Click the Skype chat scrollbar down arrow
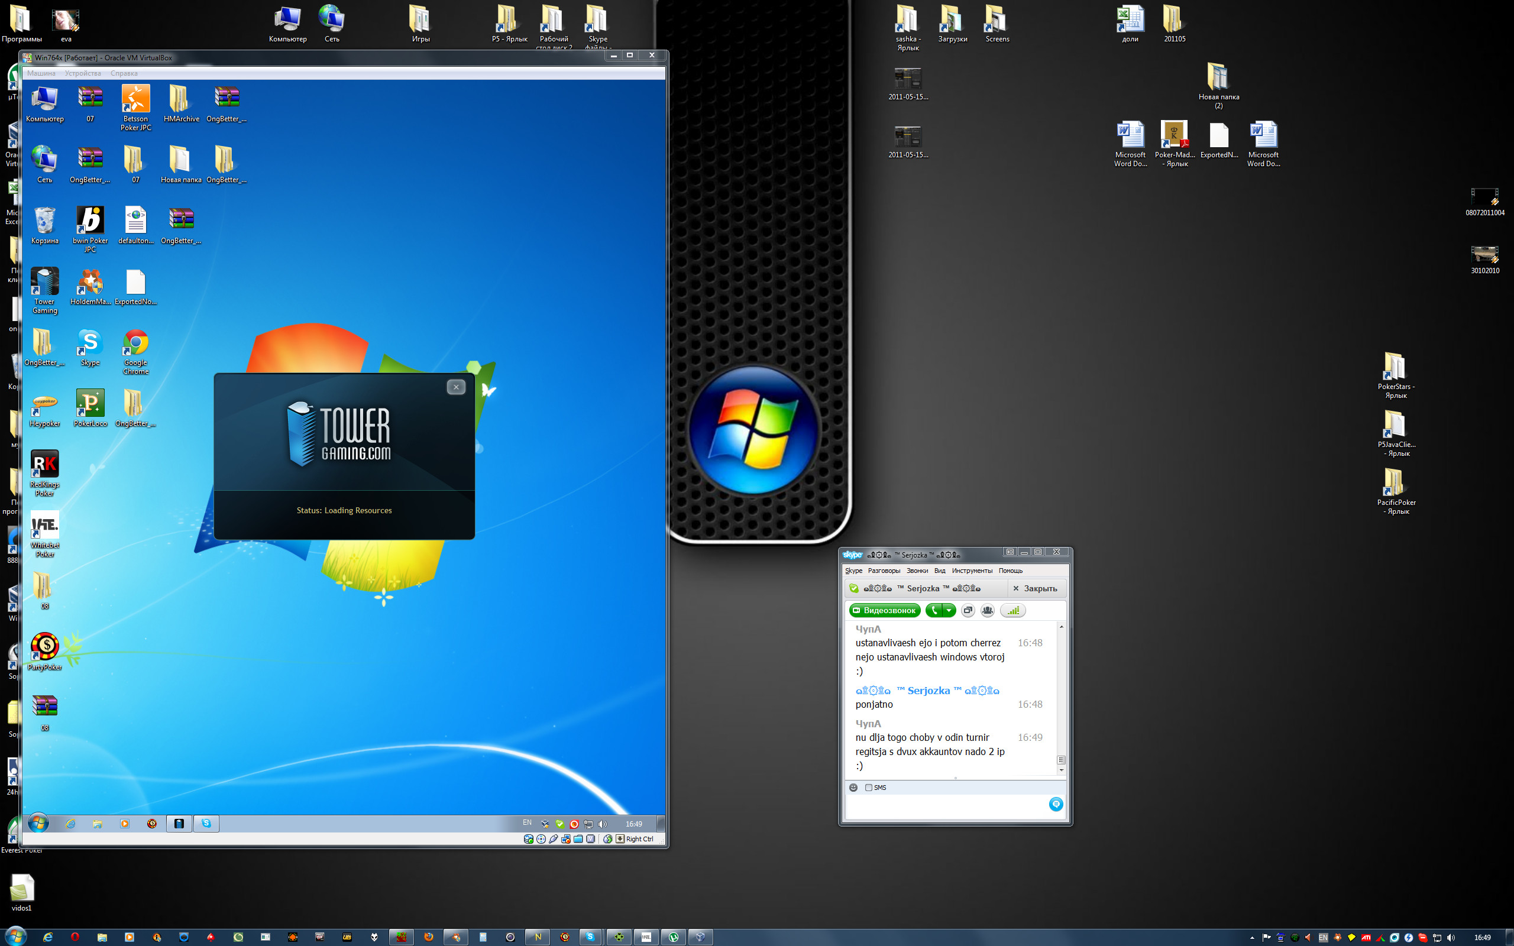The image size is (1514, 946). pos(1061,770)
